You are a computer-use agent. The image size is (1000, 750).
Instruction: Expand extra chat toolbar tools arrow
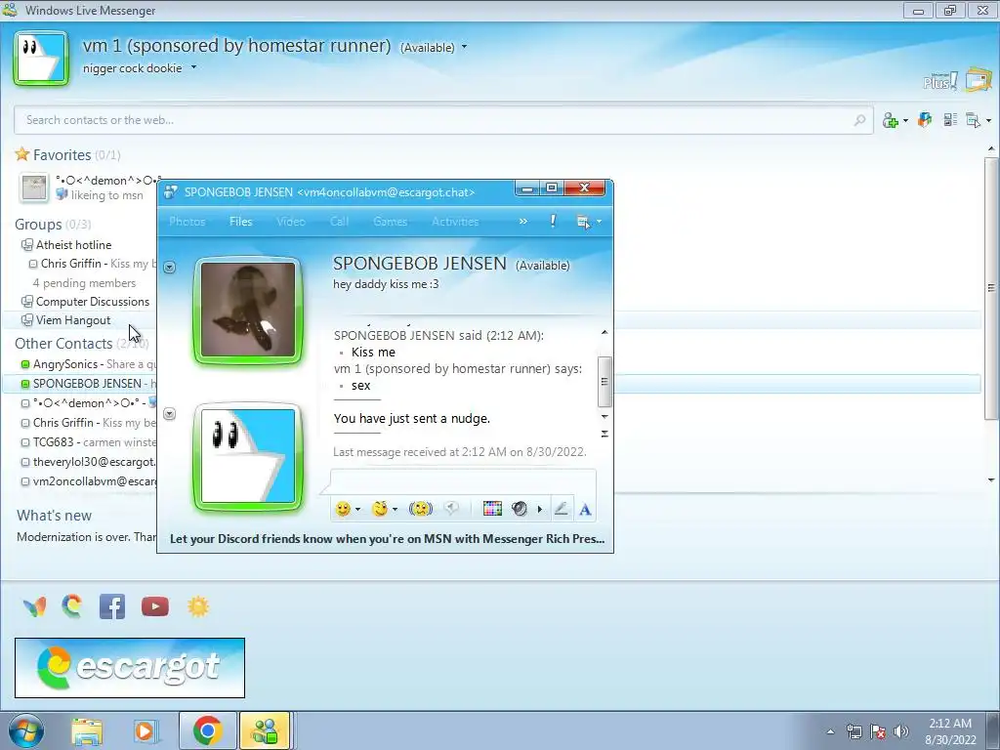[x=539, y=509]
